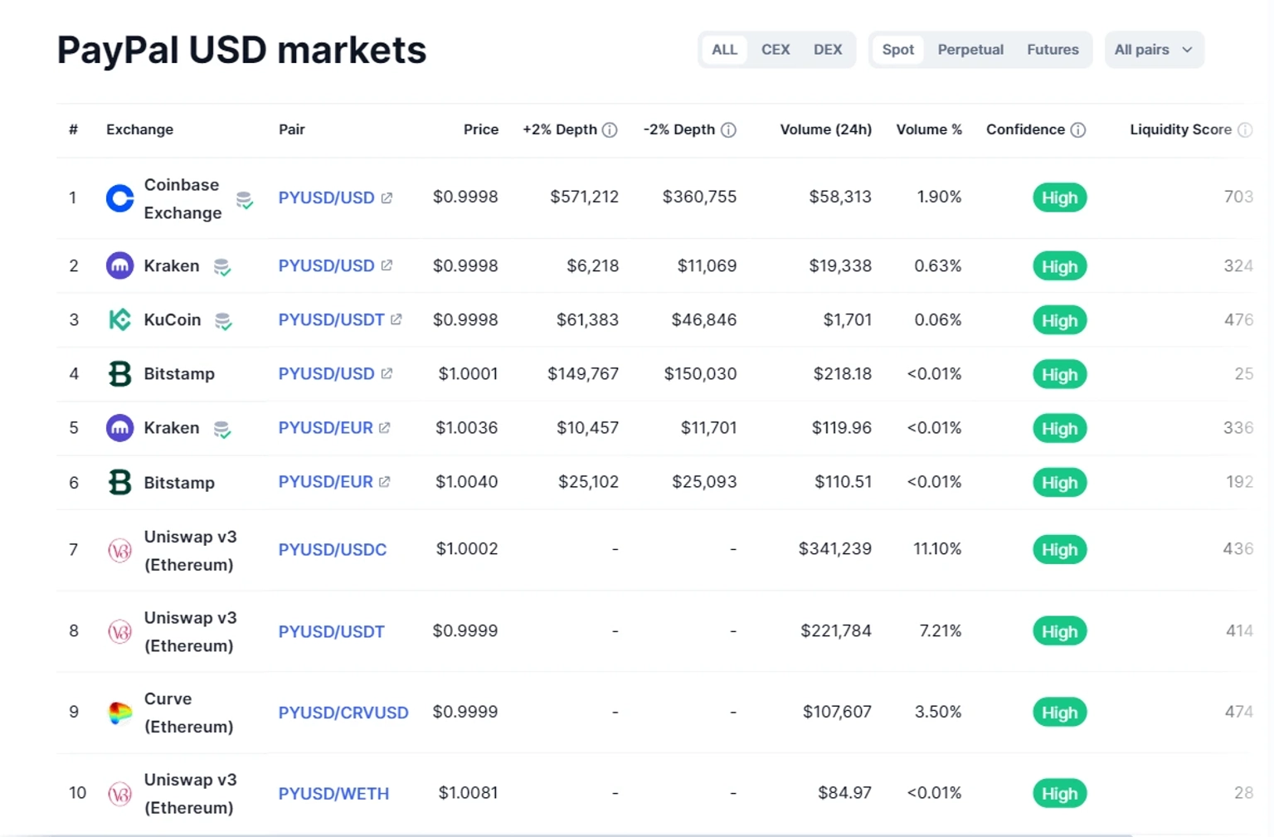
Task: Click the High confidence badge in the PYUSD/WETH row
Action: (x=1059, y=794)
